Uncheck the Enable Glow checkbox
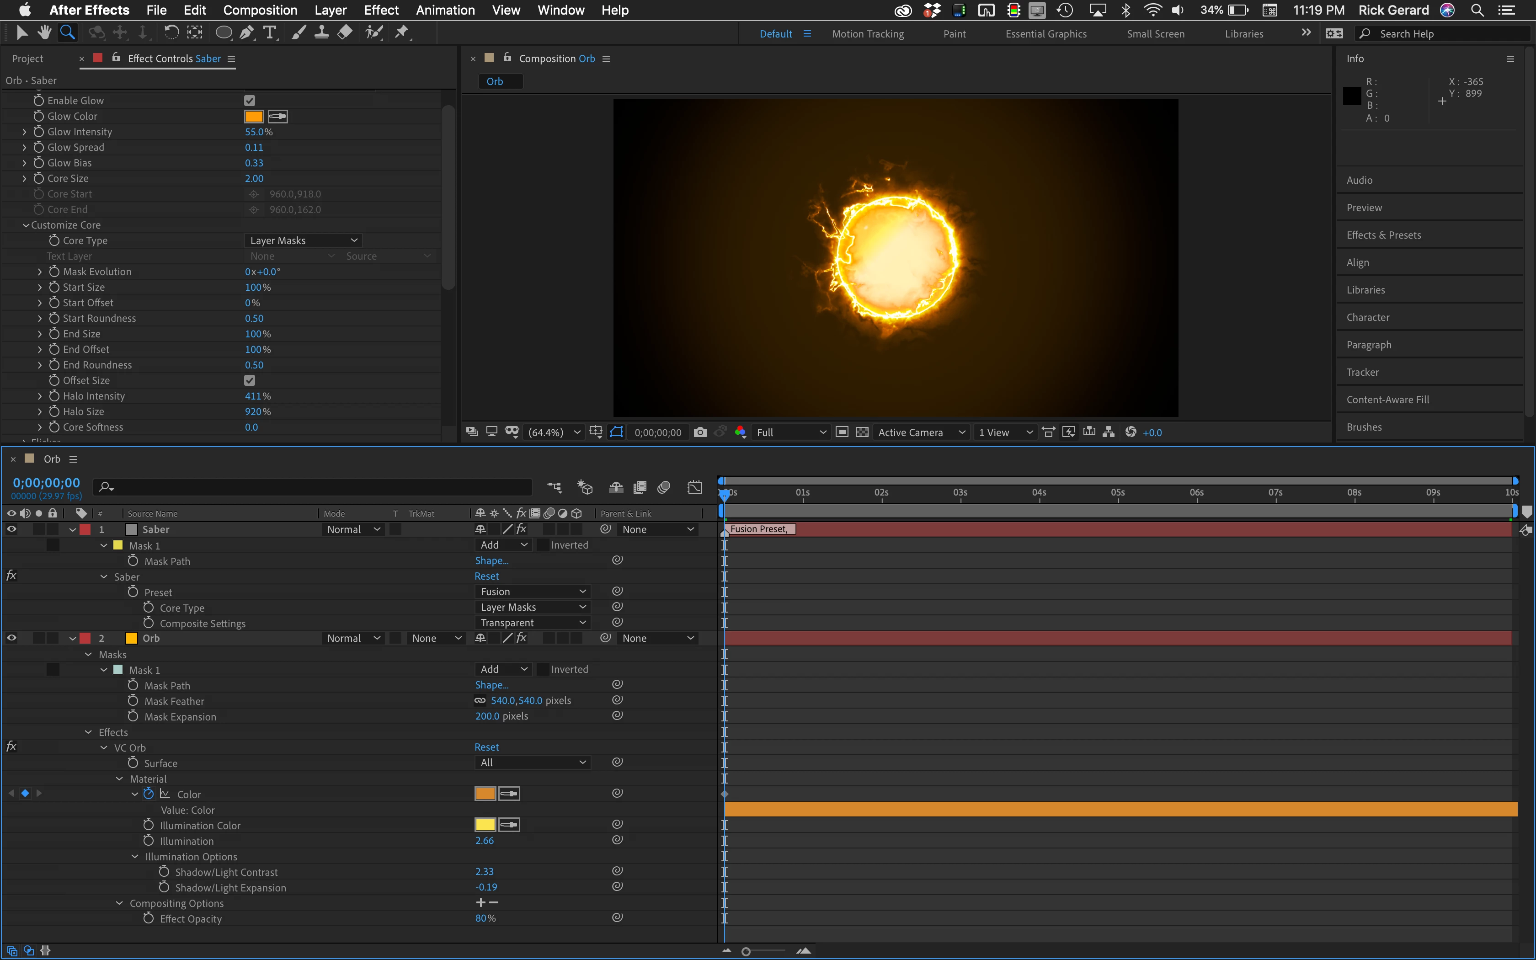 pos(250,100)
